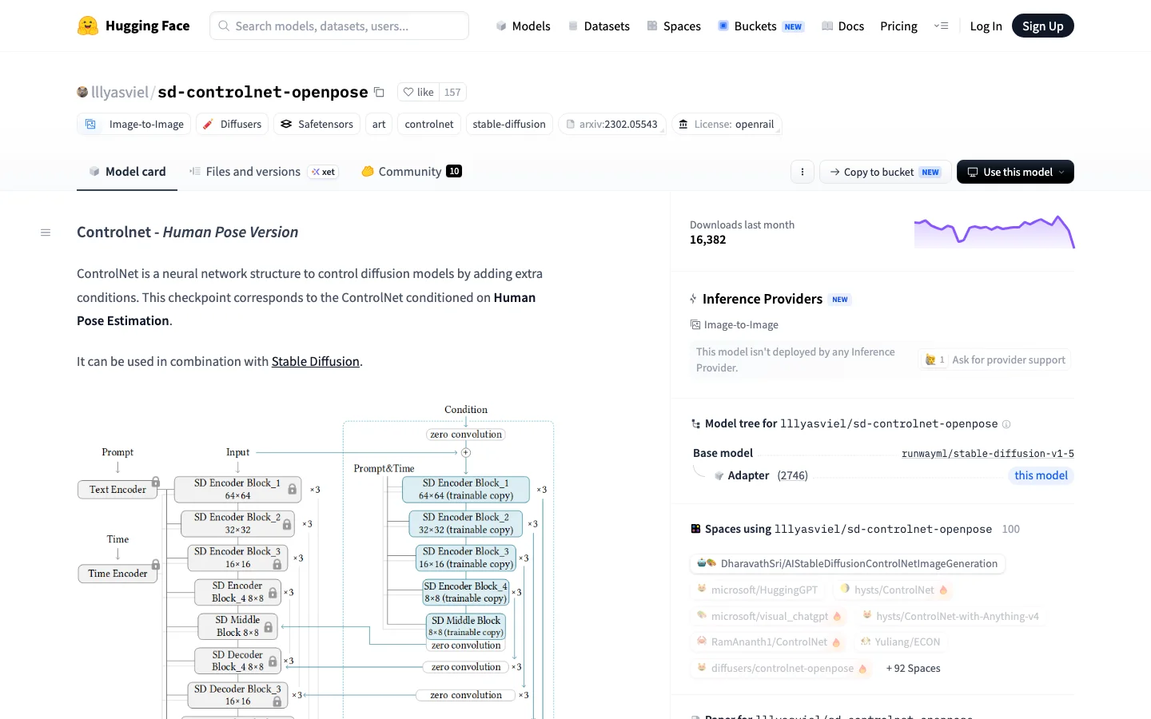Open the Yuliang/ECON space
Image resolution: width=1151 pixels, height=719 pixels.
[900, 642]
